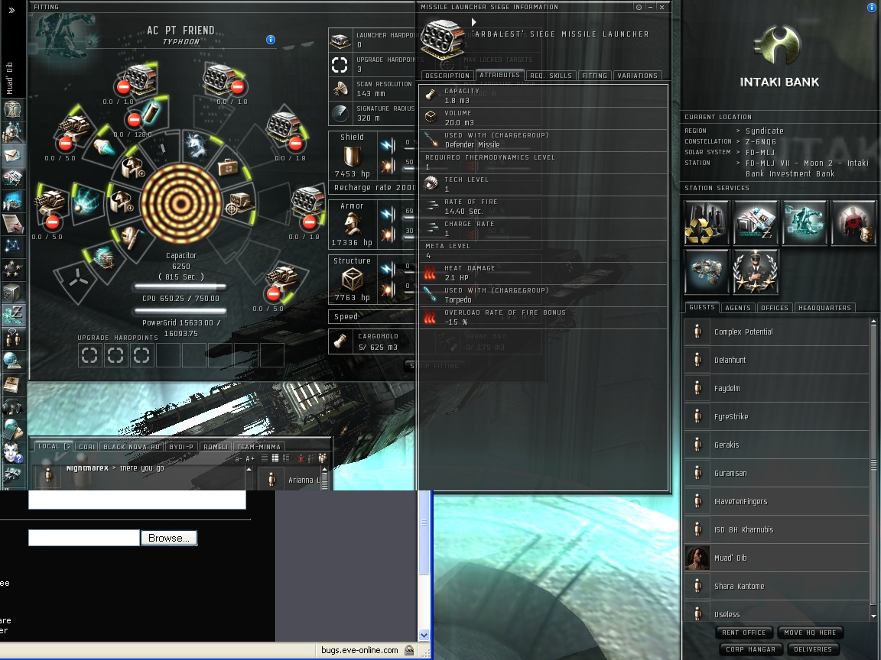
Task: Switch chat member list to the third list view mode
Action: tap(285, 458)
